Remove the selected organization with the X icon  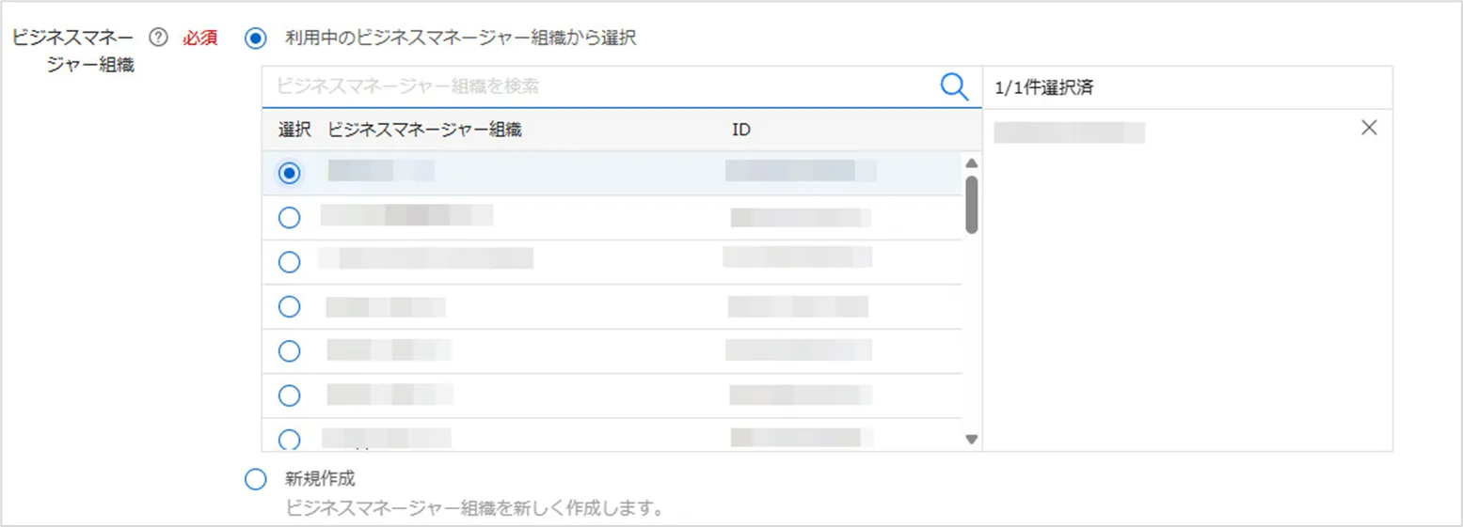[1369, 129]
